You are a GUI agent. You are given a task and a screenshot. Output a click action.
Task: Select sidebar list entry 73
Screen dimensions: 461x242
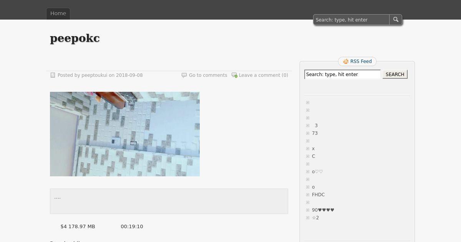click(x=315, y=133)
